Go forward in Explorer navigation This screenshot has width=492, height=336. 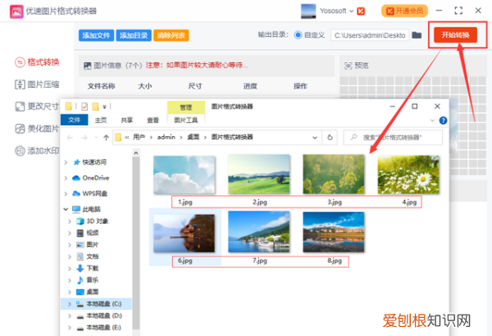tap(84, 138)
